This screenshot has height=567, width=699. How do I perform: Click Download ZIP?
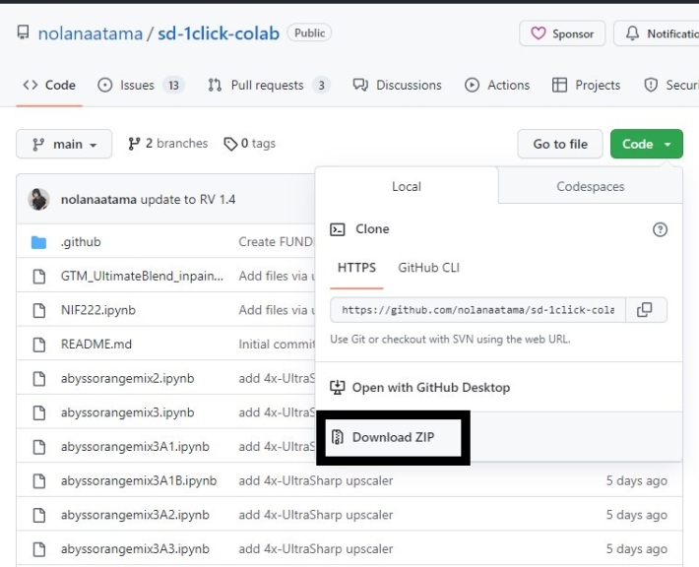click(393, 437)
